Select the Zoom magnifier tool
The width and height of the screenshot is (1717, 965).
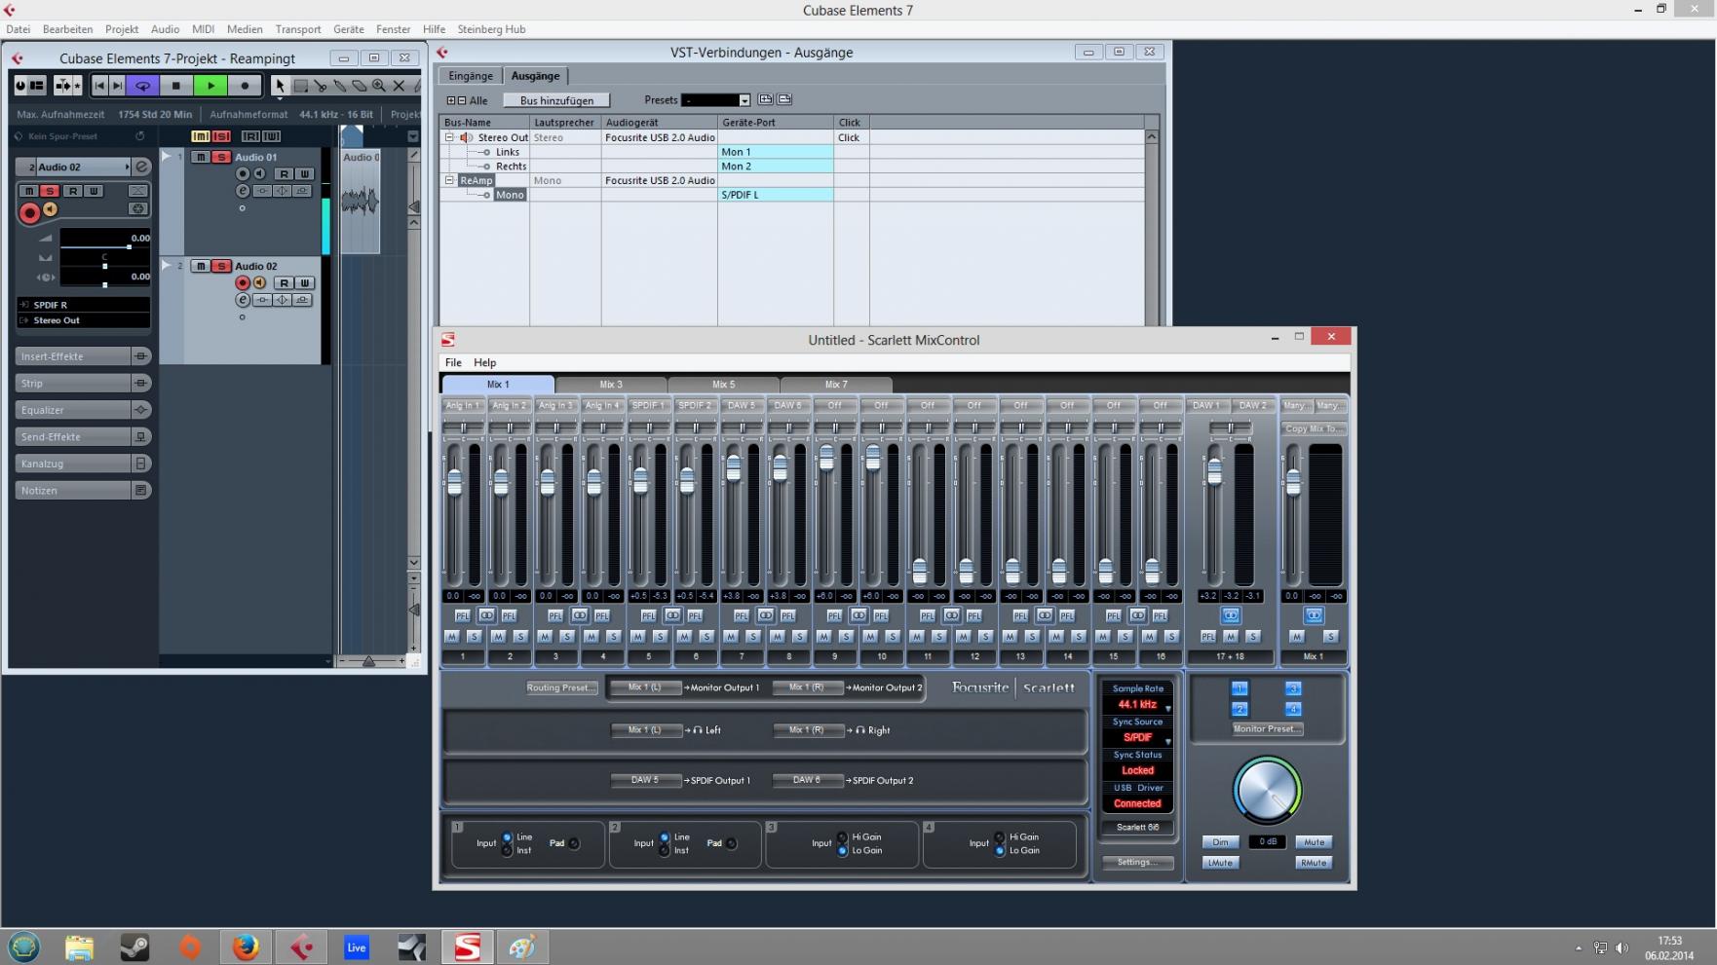(379, 86)
